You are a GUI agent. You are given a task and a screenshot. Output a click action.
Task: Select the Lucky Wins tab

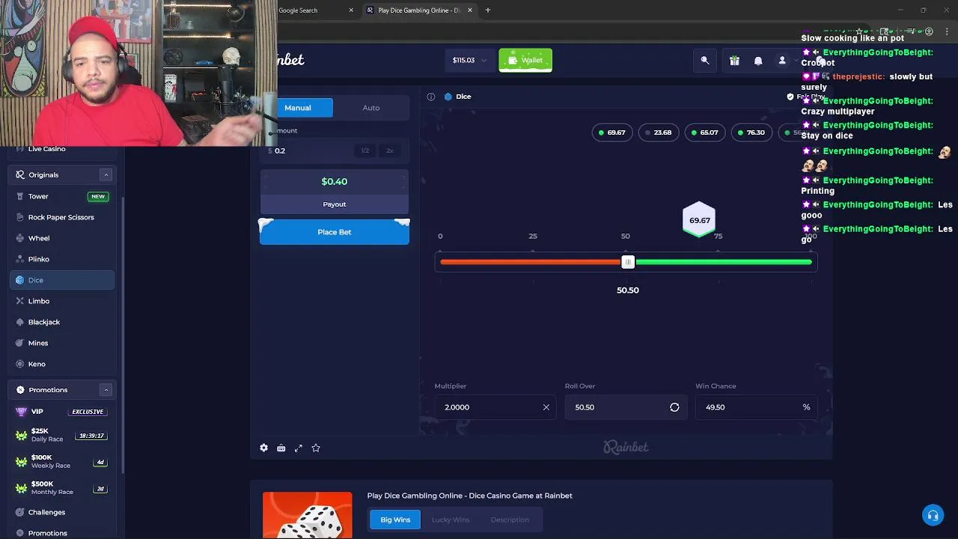451,520
